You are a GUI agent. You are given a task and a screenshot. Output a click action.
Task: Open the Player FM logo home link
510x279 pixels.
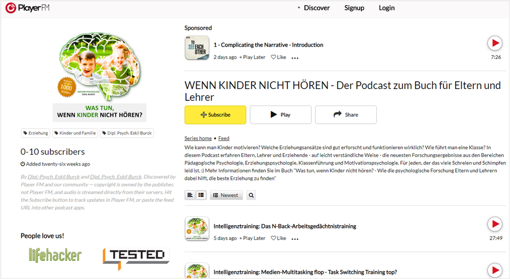[27, 7]
